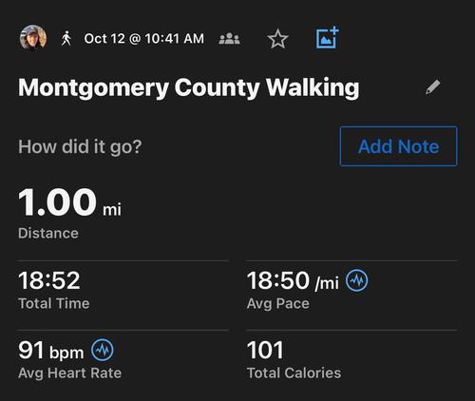The width and height of the screenshot is (475, 401).
Task: Toggle the favorite star icon
Action: (277, 39)
